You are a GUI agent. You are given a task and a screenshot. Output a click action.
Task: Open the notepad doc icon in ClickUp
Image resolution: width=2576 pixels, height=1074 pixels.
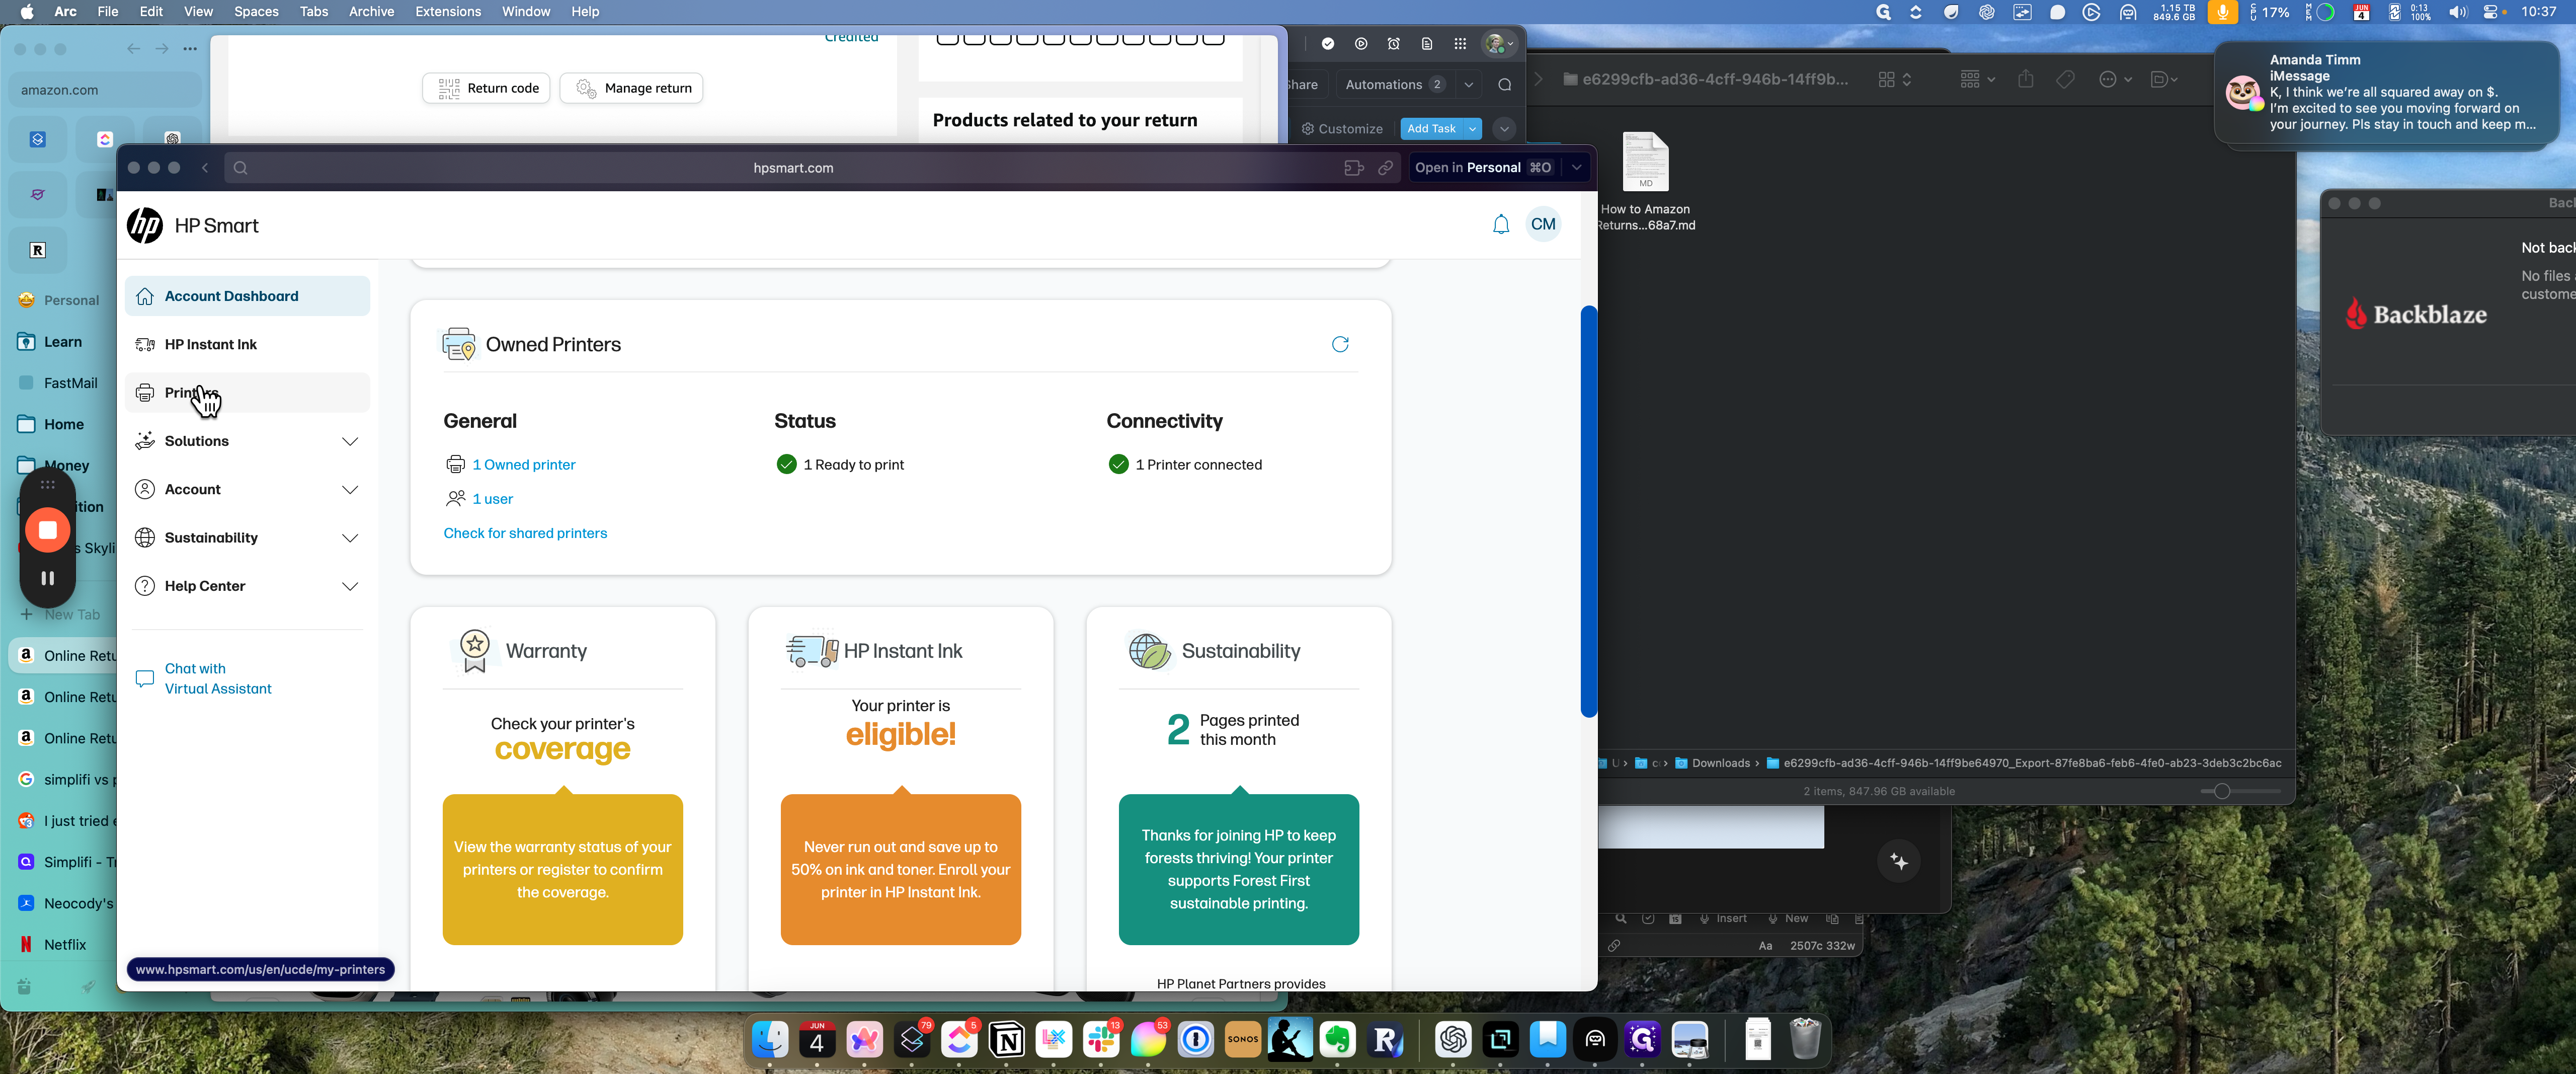coord(1427,44)
